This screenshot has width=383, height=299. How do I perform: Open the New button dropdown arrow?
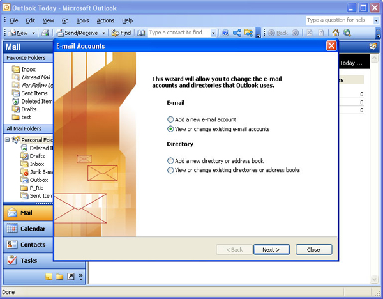pos(33,33)
